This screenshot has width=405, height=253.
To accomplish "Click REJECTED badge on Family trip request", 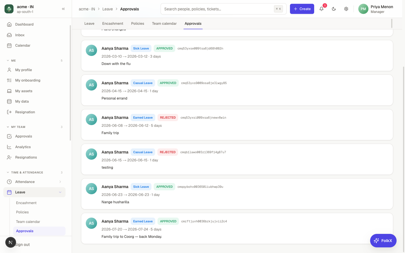I will coord(168,118).
